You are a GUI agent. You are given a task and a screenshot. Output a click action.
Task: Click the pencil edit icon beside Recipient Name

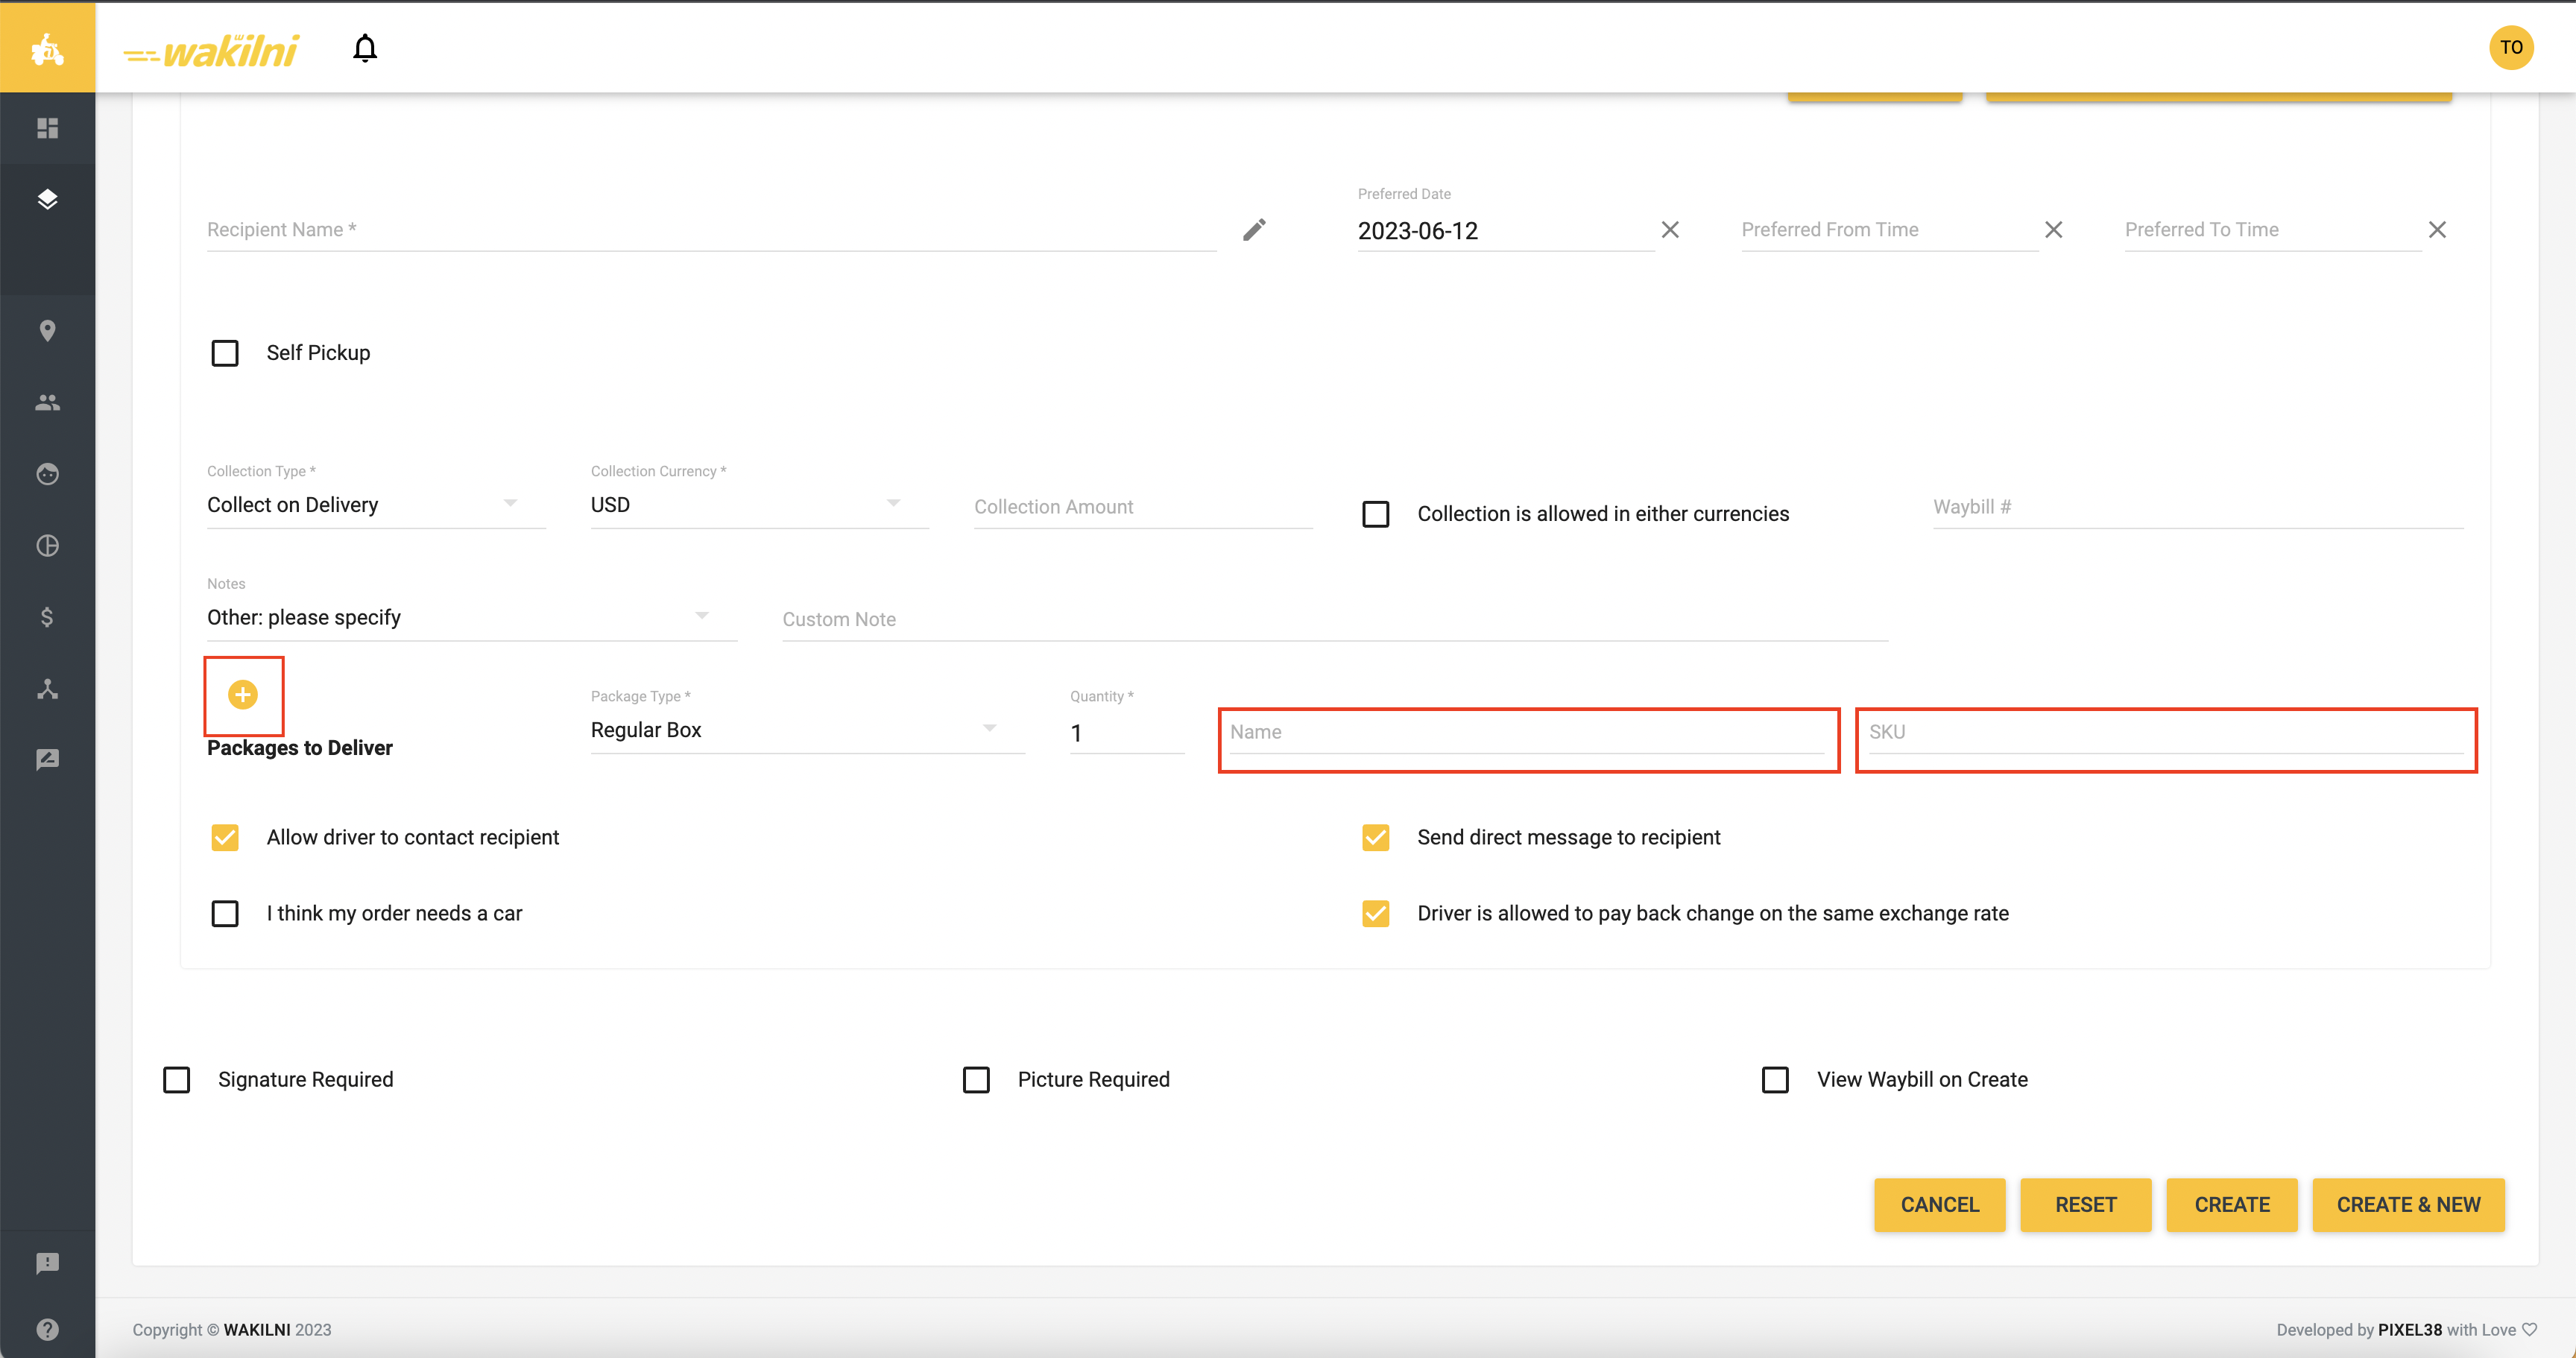click(1254, 230)
